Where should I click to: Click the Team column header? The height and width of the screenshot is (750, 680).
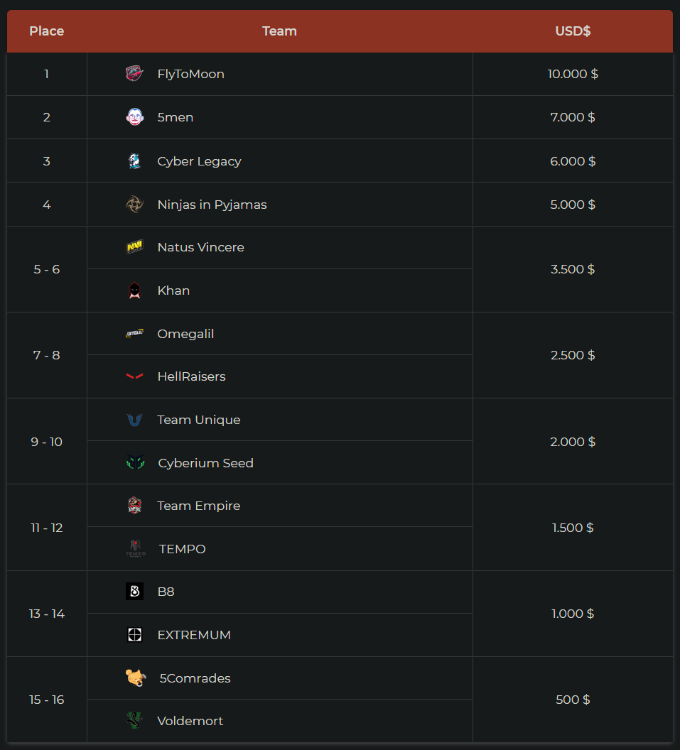pos(279,31)
